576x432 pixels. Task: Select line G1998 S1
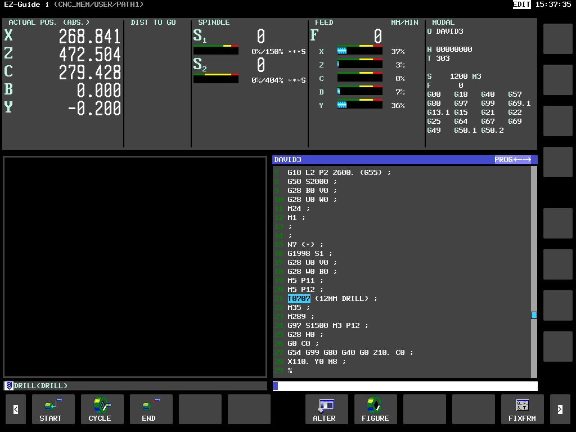click(x=310, y=254)
